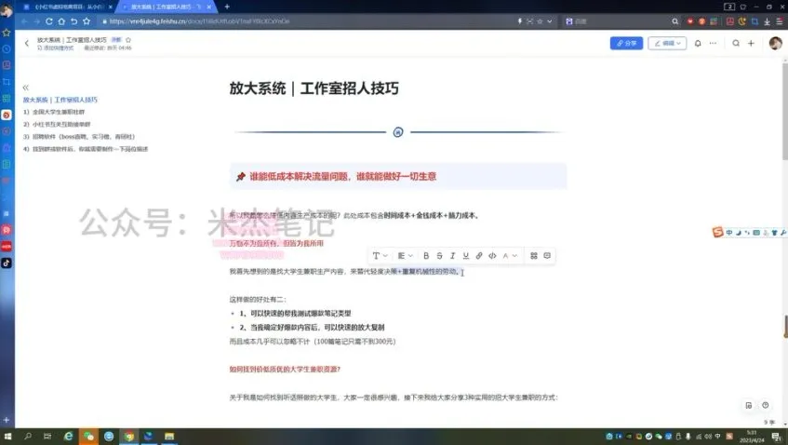Open the font color dropdown
Viewport: 788px width, 445px height.
click(x=509, y=255)
